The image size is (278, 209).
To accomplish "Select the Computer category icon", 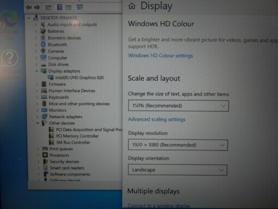I will [x=44, y=58].
